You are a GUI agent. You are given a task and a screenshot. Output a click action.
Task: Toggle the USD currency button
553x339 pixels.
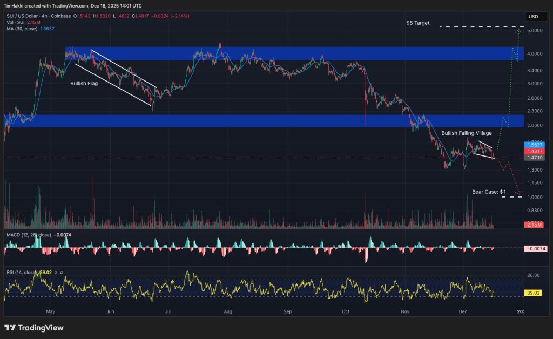[x=535, y=17]
